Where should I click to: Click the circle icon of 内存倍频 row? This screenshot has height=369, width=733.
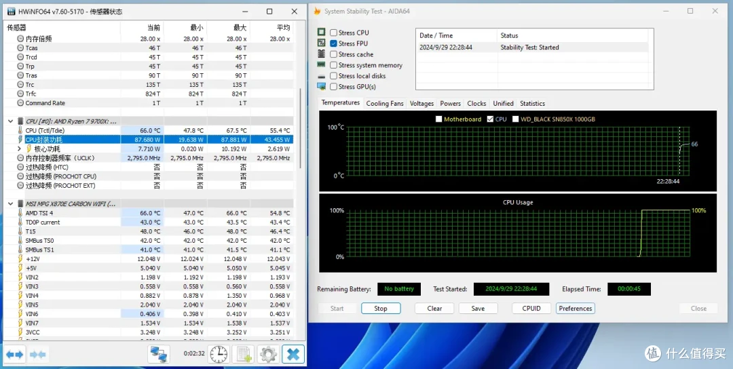point(20,39)
